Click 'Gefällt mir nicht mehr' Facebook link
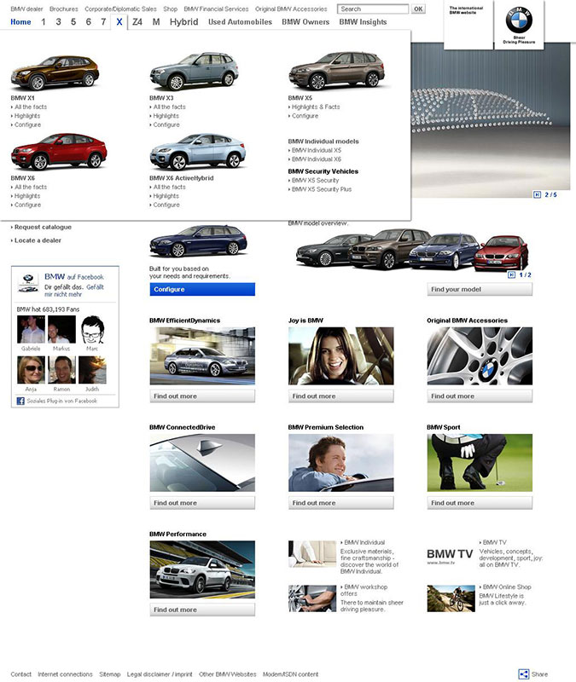 click(74, 291)
